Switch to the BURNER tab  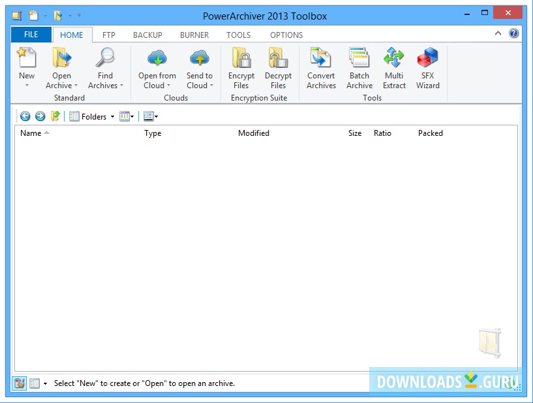pyautogui.click(x=194, y=35)
